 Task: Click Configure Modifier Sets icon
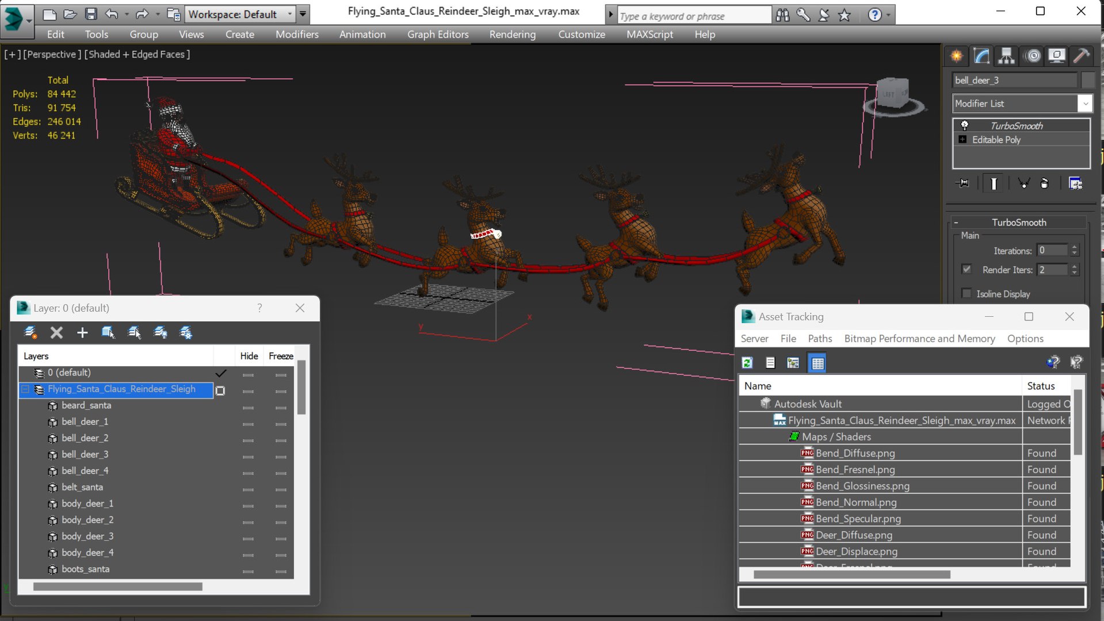[1075, 183]
